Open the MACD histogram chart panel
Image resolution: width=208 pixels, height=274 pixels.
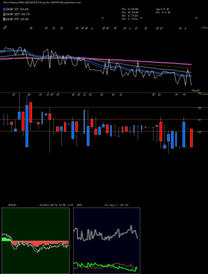pyautogui.click(x=35, y=241)
